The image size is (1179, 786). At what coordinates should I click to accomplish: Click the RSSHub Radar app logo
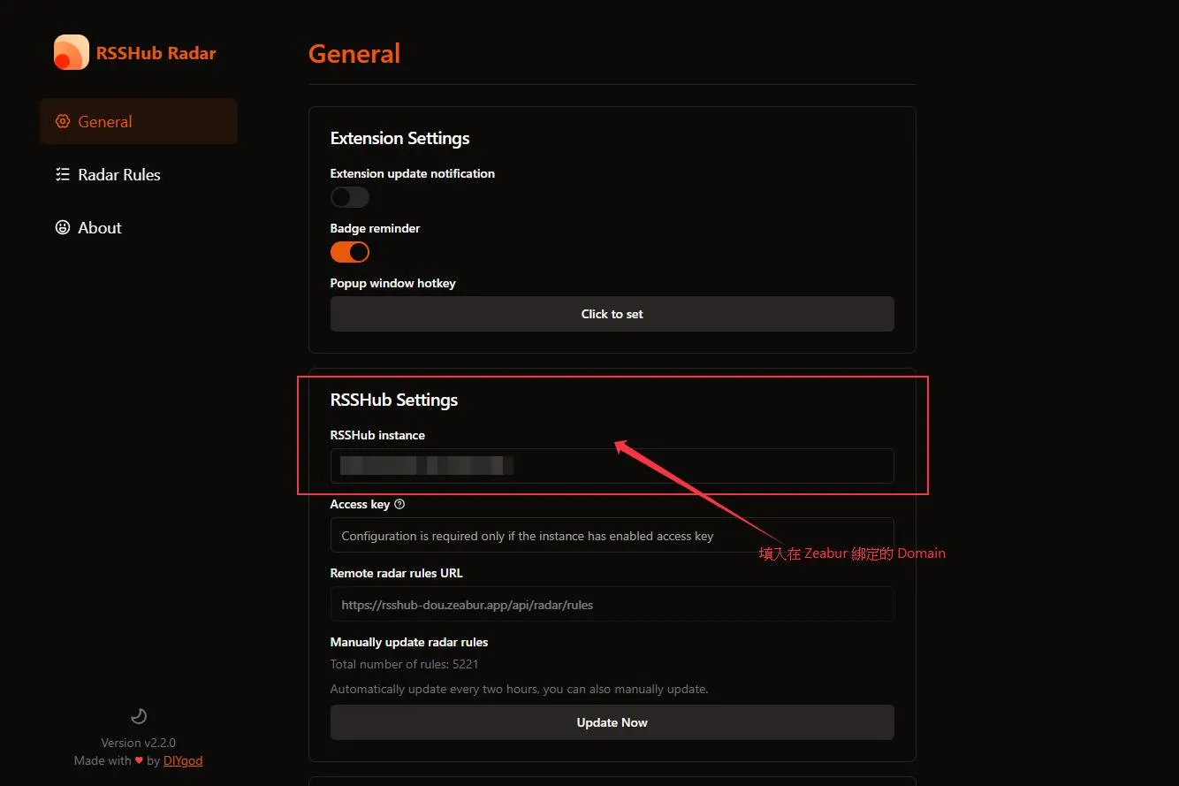71,52
